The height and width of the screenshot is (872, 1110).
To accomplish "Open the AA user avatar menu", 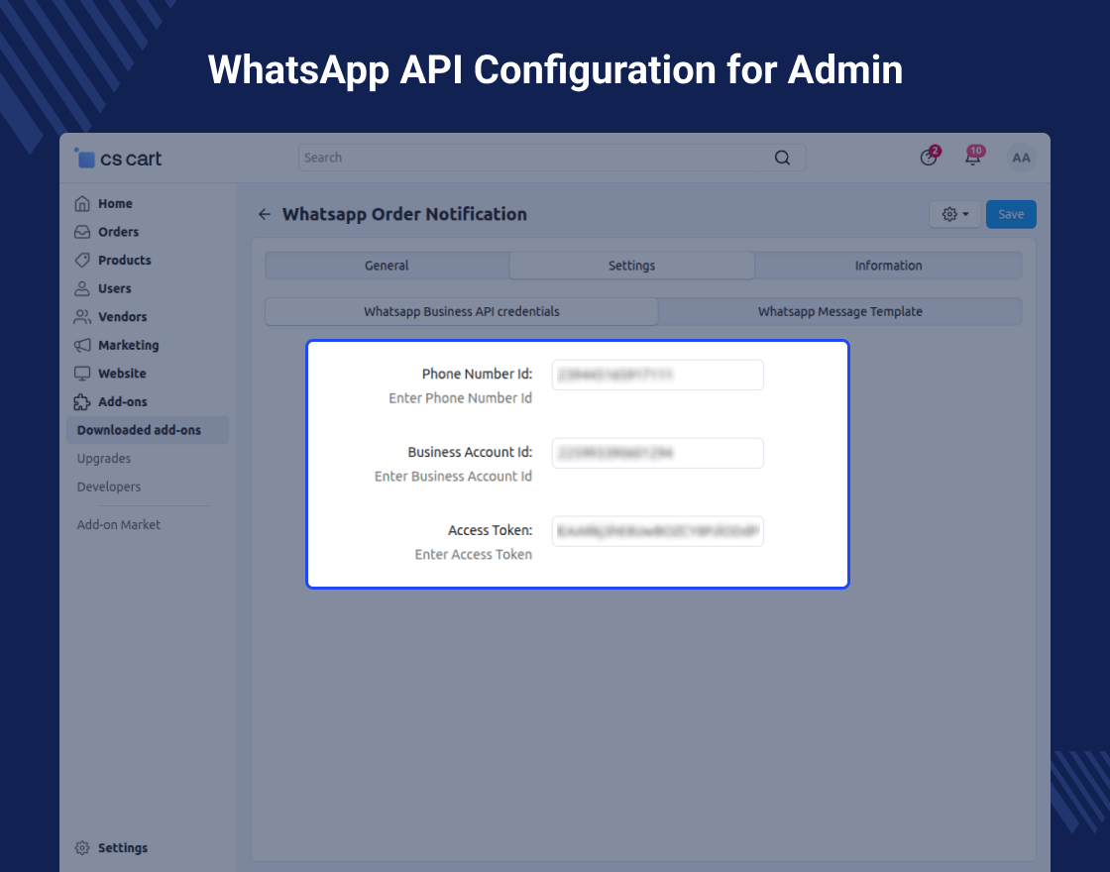I will [x=1021, y=158].
